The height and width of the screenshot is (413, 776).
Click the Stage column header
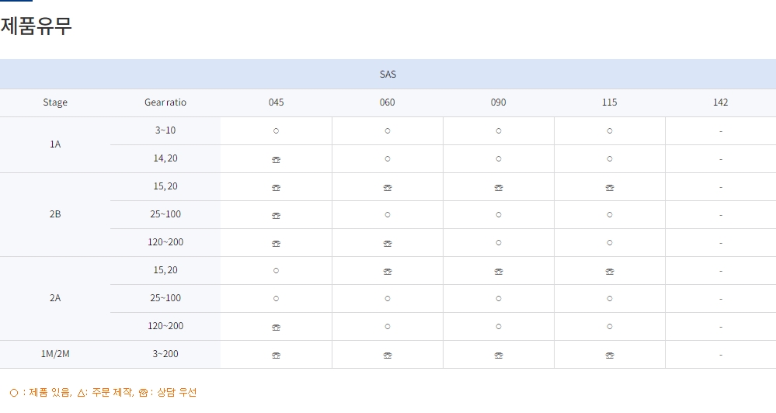[55, 102]
